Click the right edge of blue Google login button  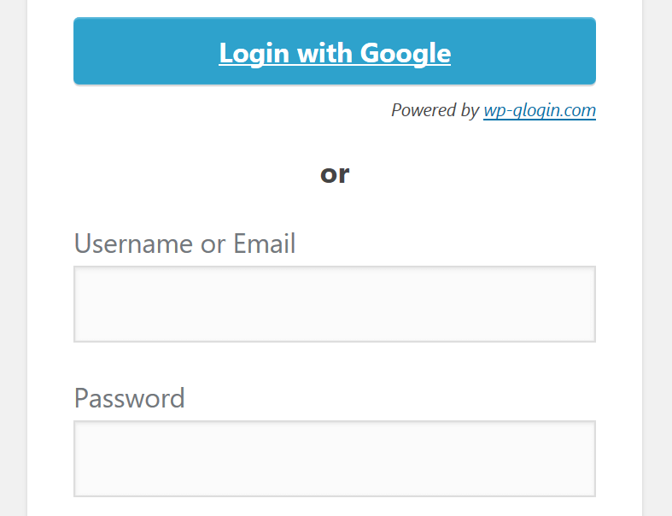pyautogui.click(x=590, y=51)
